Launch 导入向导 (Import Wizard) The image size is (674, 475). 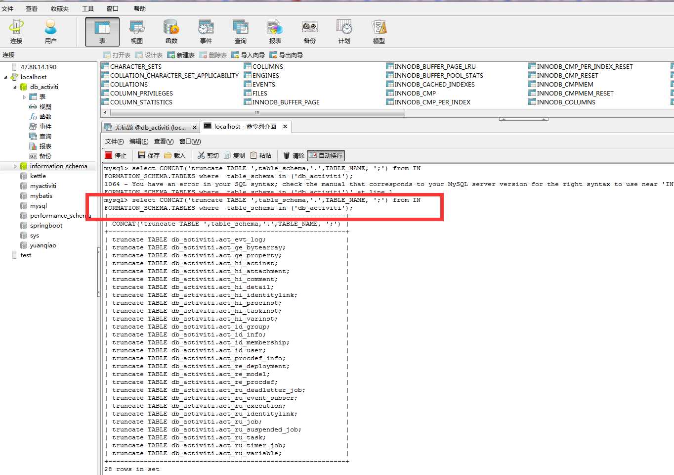(248, 55)
